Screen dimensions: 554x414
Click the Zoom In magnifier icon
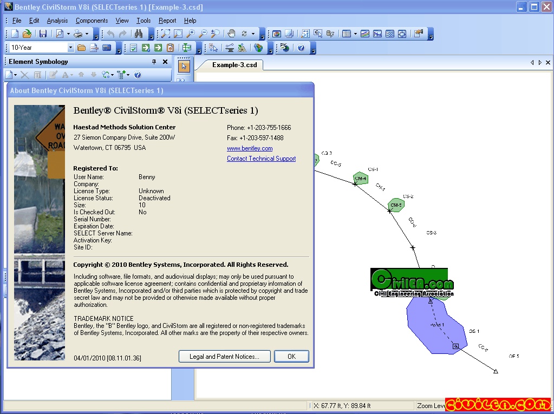(x=191, y=34)
